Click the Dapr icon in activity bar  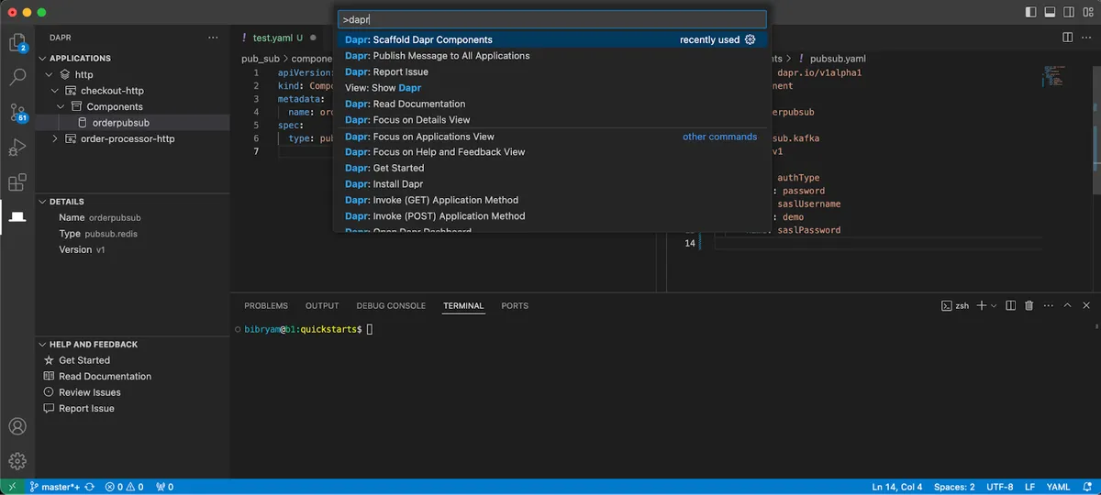coord(17,217)
